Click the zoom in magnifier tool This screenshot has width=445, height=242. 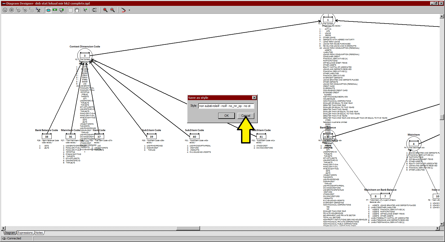click(105, 10)
